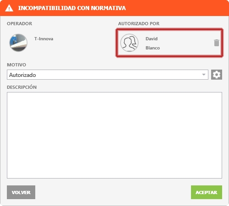Click the warning triangle icon in header
This screenshot has height=206, width=229.
9,8
